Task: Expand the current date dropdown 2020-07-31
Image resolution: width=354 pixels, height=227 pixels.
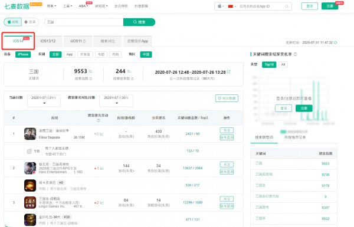Action: click(x=44, y=101)
